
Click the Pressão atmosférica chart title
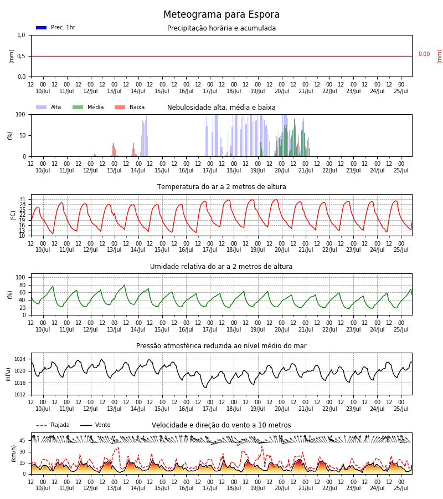pos(221,345)
